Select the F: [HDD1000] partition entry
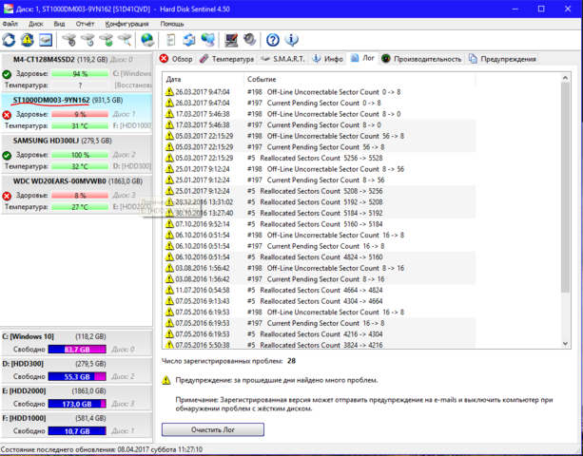This screenshot has width=583, height=456. click(76, 425)
